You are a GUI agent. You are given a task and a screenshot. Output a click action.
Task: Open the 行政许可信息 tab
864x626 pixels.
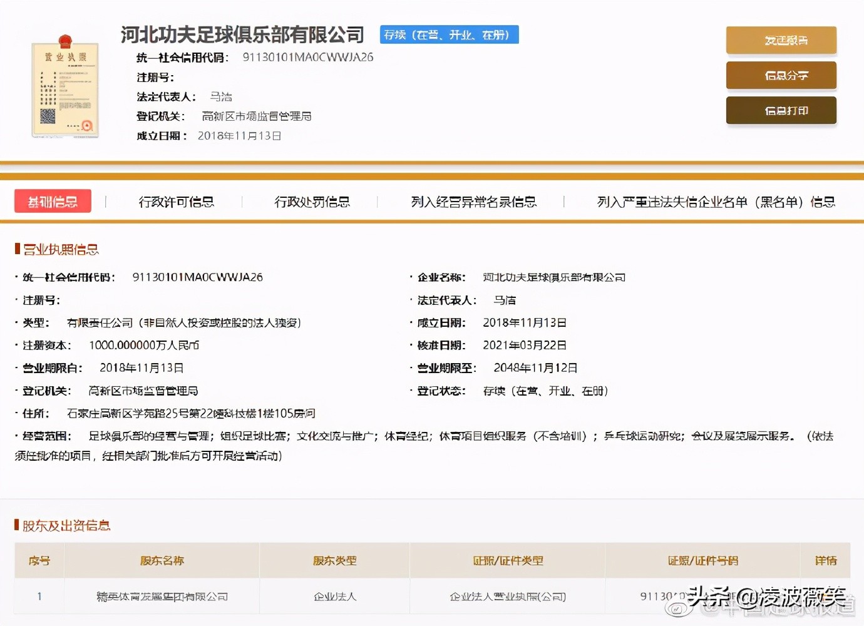point(176,202)
